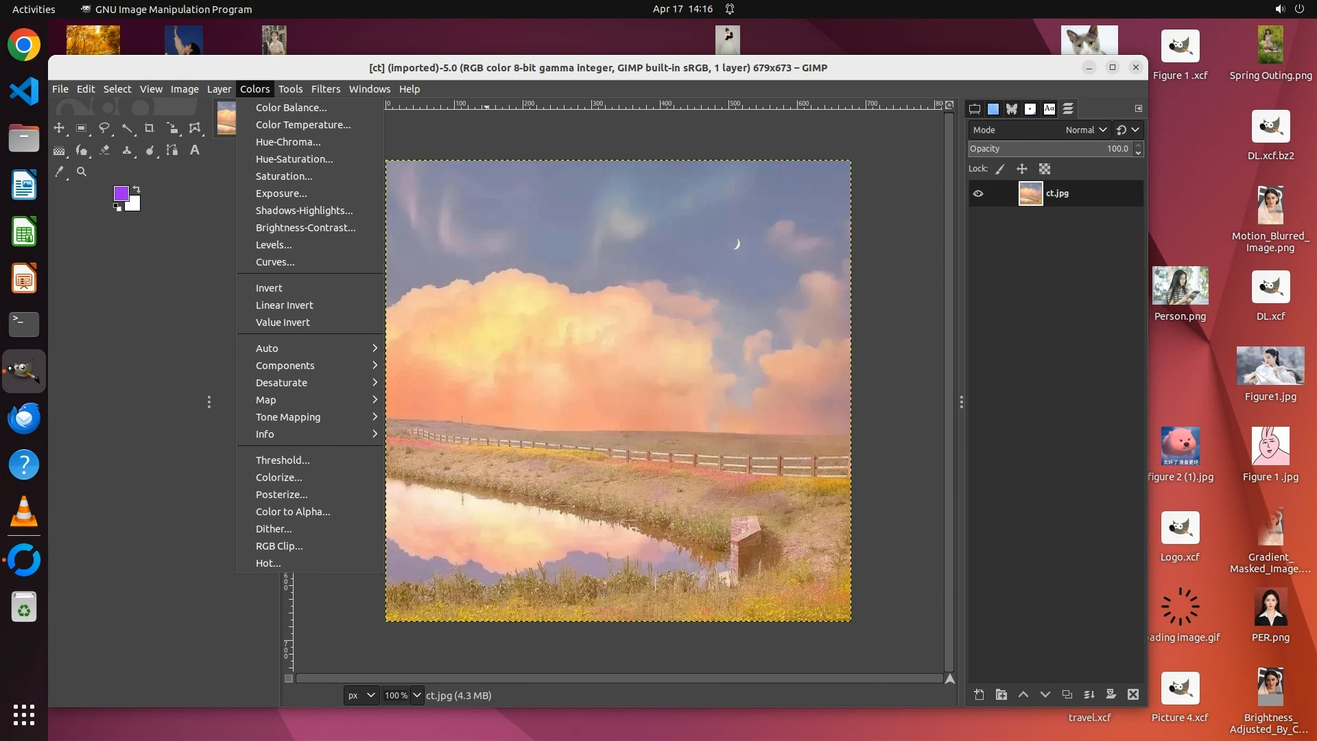Screen dimensions: 1317x741
Task: Select the Color Picker eyedropper tool
Action: tap(60, 172)
